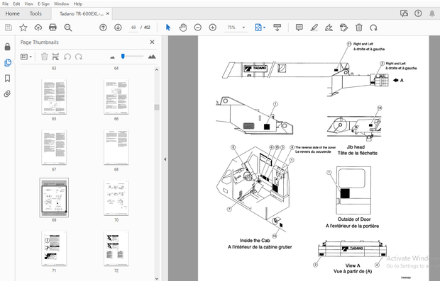This screenshot has height=281, width=440.
Task: Go to previous page with up arrow
Action: coord(103,28)
